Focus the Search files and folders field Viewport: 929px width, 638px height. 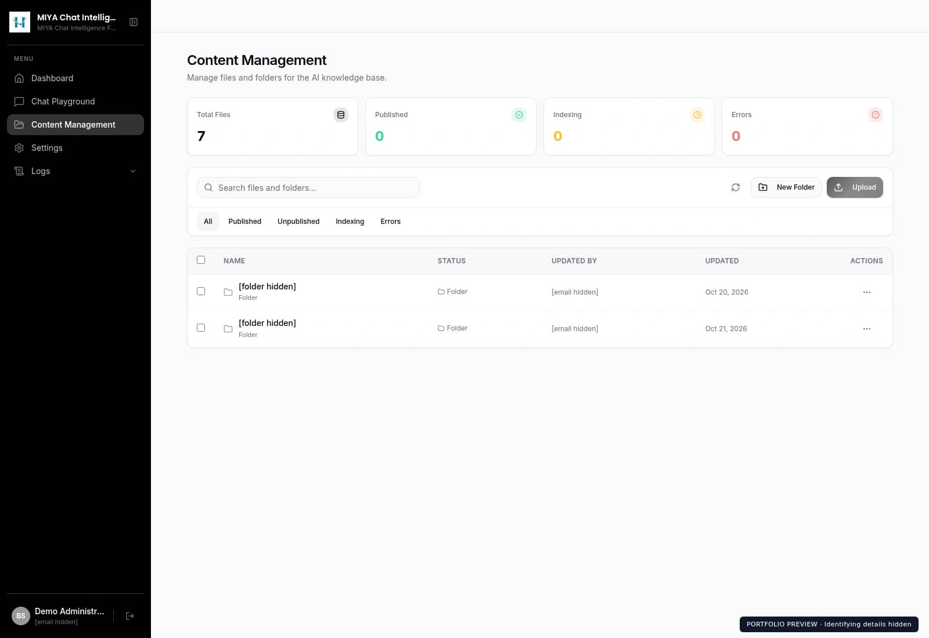coord(308,187)
